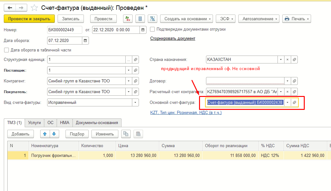Click the back navigation arrow
Image resolution: width=331 pixels, height=191 pixels.
10,8
